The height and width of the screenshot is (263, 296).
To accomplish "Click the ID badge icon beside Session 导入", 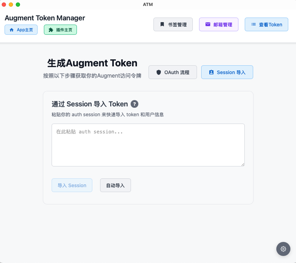I will pos(211,72).
